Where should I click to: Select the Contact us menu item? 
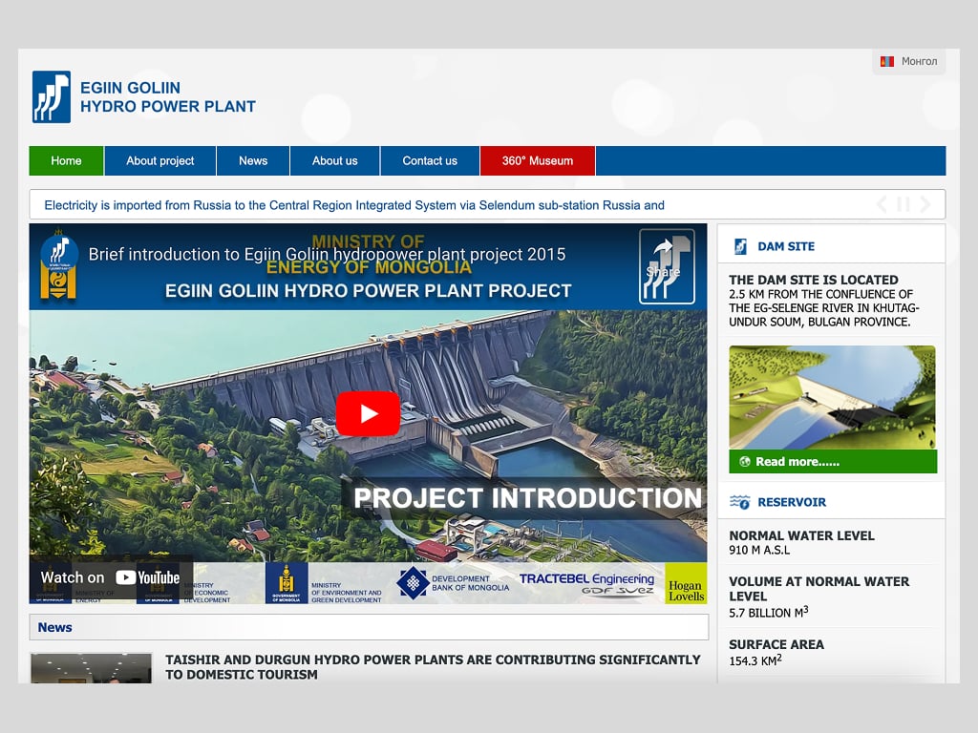click(x=430, y=160)
